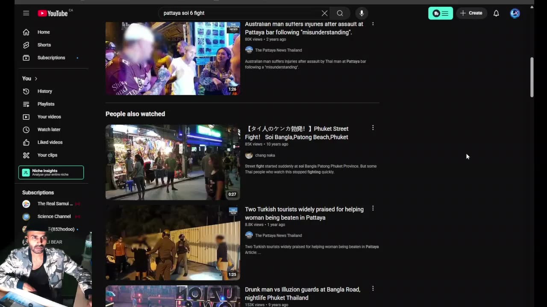
Task: Click the teal extension button in header
Action: click(x=441, y=13)
